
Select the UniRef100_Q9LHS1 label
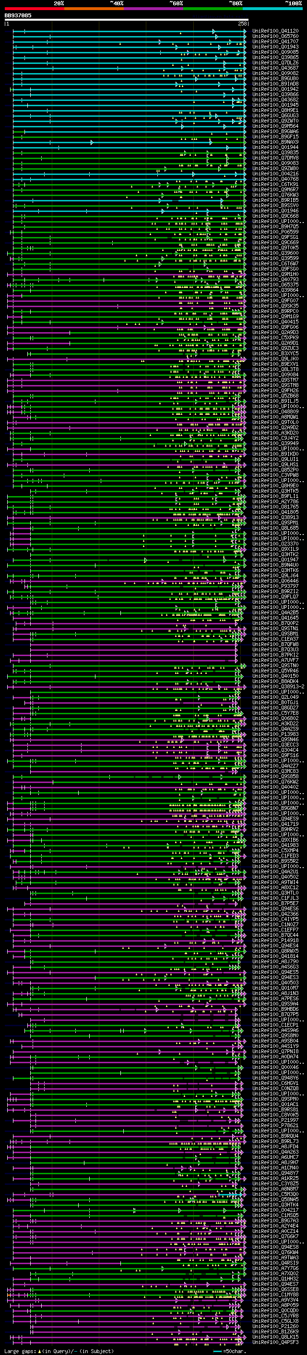[x=275, y=464]
